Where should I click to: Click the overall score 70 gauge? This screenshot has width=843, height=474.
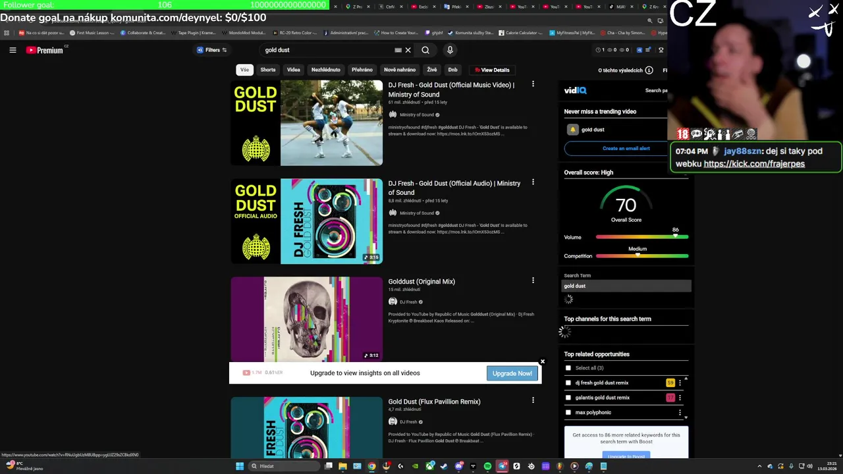tap(626, 205)
